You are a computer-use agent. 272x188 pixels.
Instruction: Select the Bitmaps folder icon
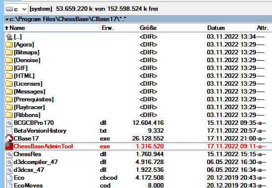coord(9,52)
